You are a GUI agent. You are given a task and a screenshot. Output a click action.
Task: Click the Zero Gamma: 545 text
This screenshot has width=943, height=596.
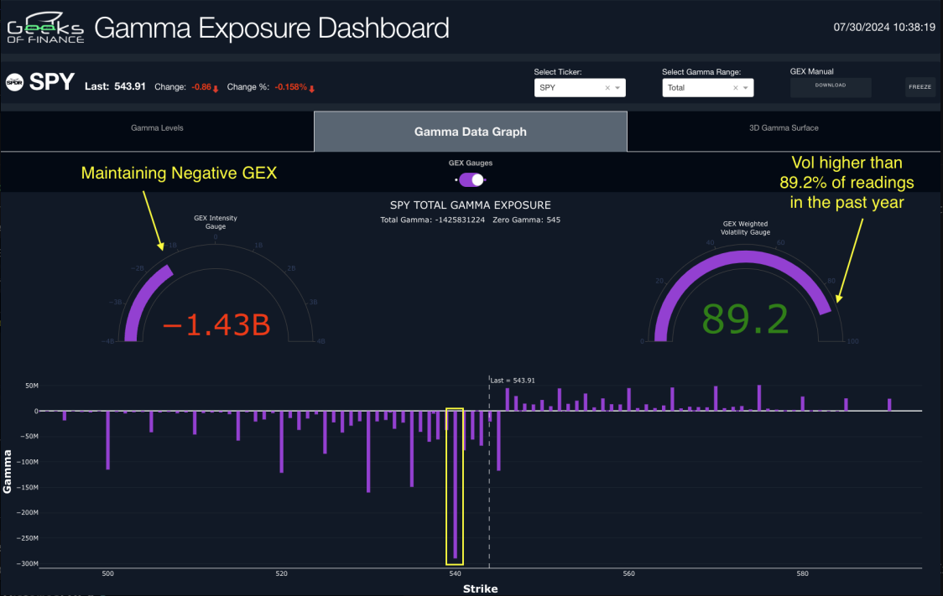[526, 220]
